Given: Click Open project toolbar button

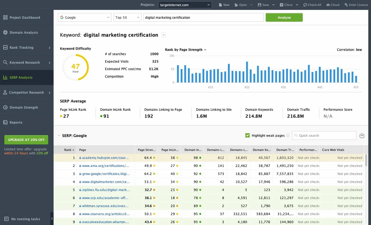Looking at the screenshot, I should click(241, 5).
